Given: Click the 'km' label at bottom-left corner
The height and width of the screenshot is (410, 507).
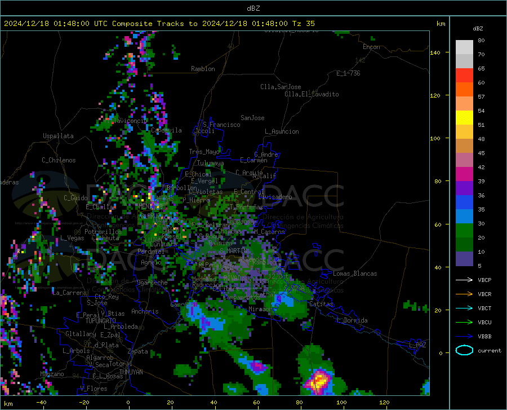Looking at the screenshot, I should point(8,404).
